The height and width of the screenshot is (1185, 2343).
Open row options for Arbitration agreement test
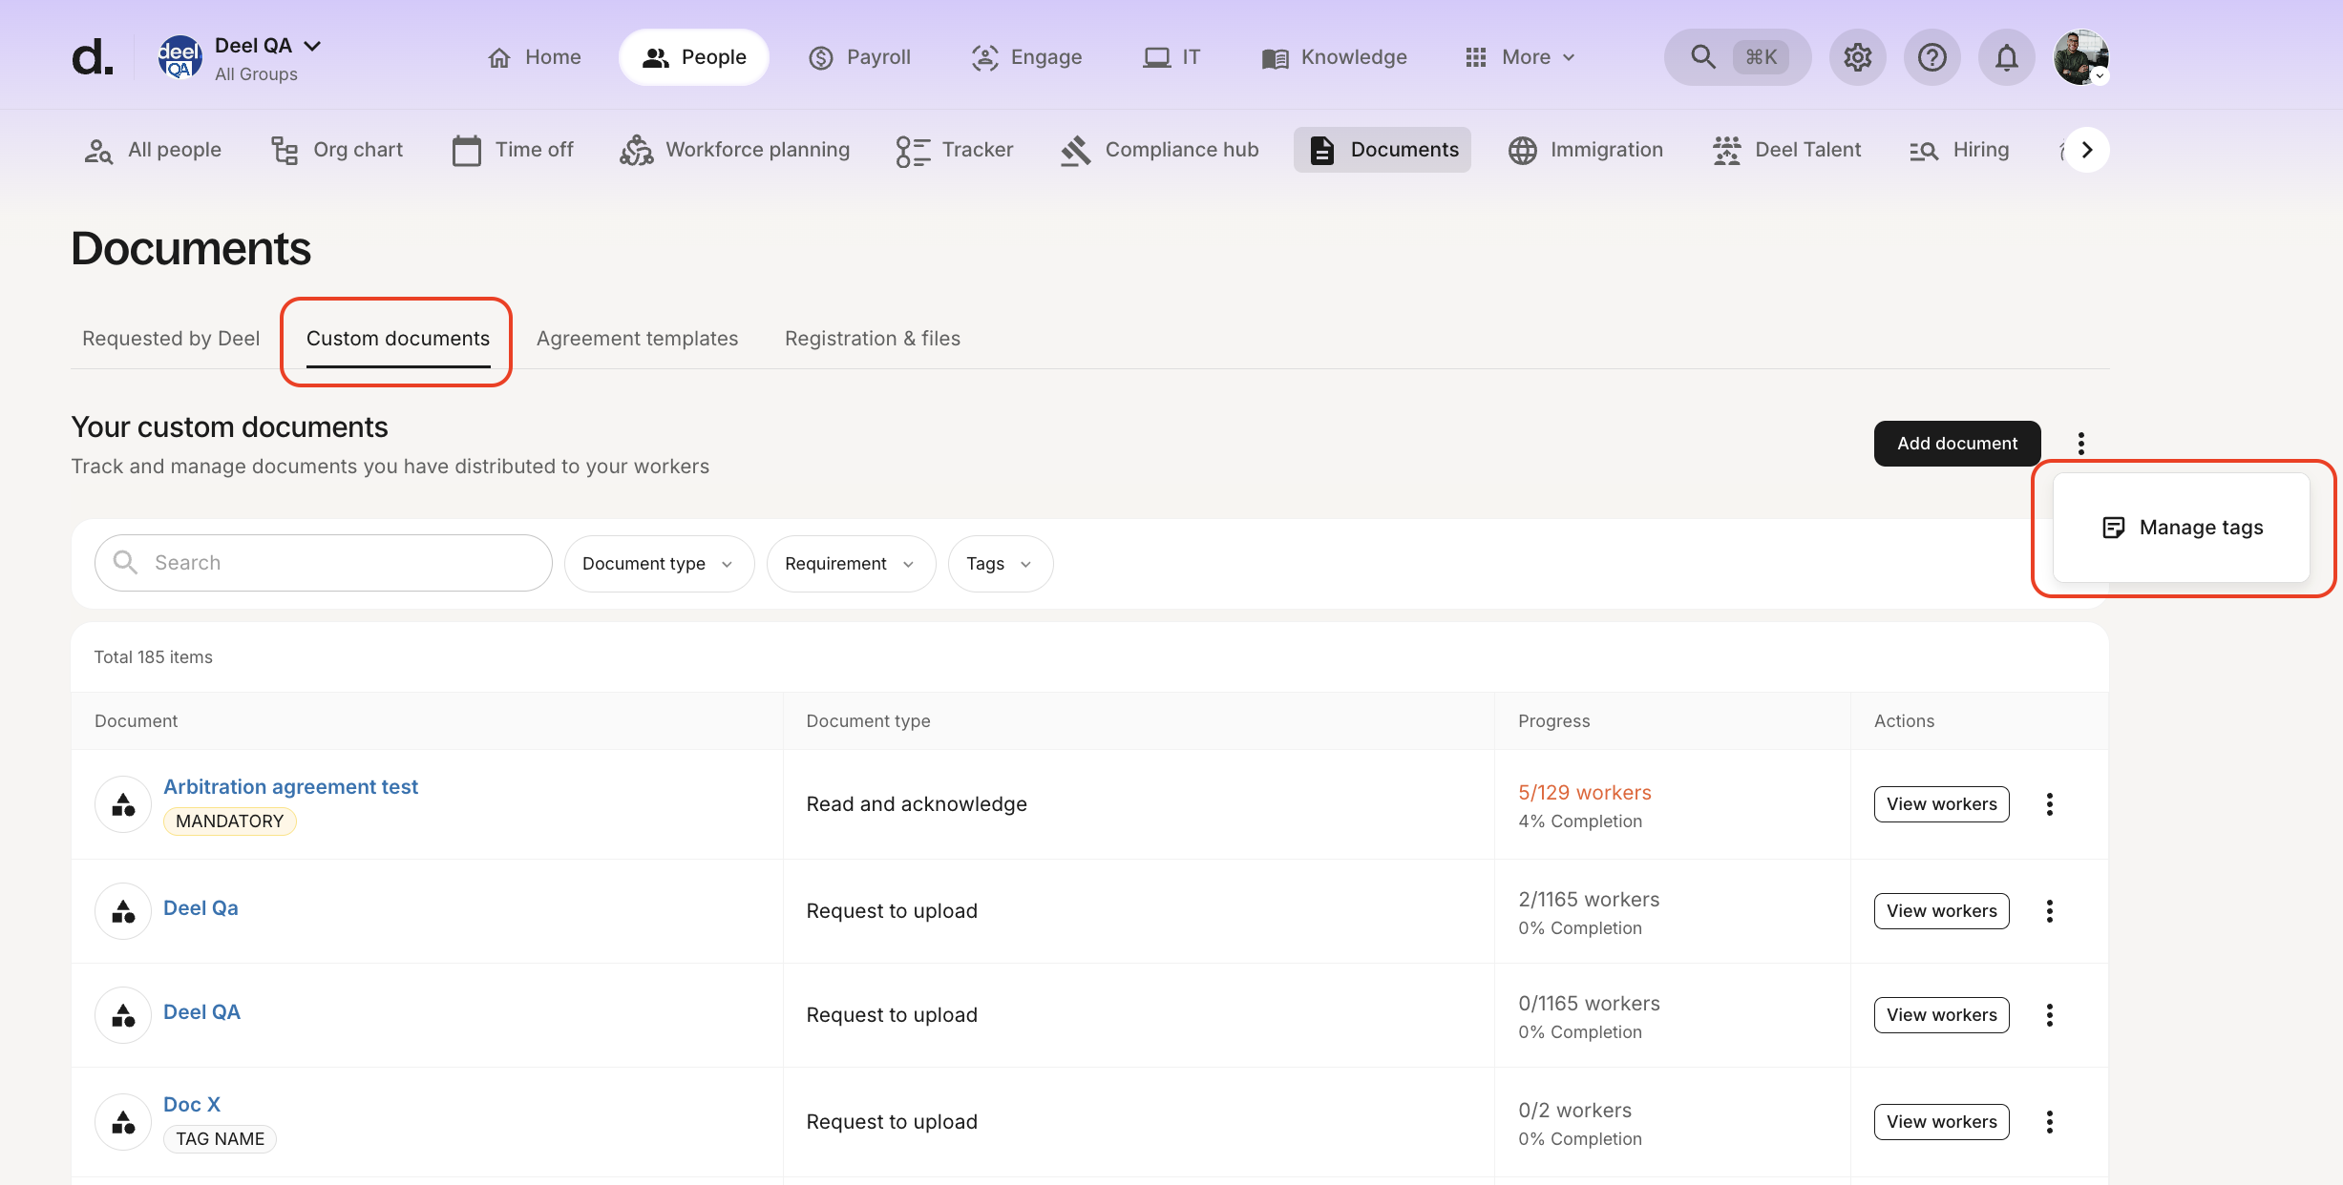coord(2049,804)
